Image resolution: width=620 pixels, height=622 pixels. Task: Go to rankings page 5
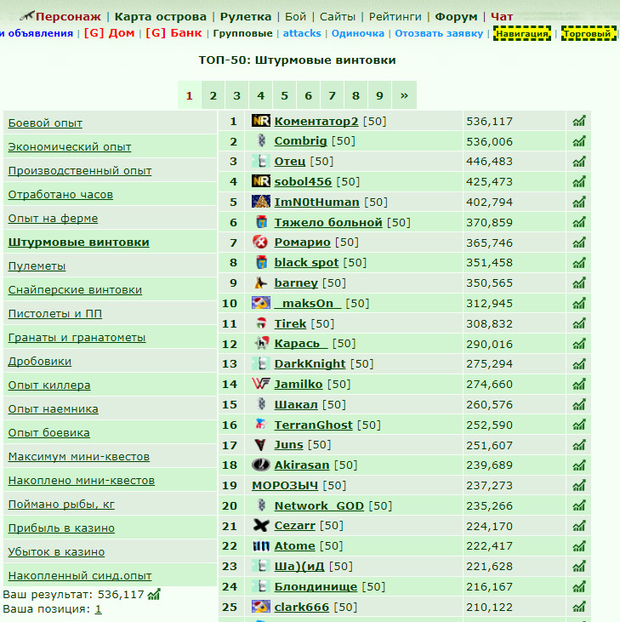pos(285,95)
